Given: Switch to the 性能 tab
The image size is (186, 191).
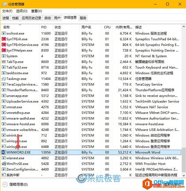Looking at the screenshot, I should [15, 18].
